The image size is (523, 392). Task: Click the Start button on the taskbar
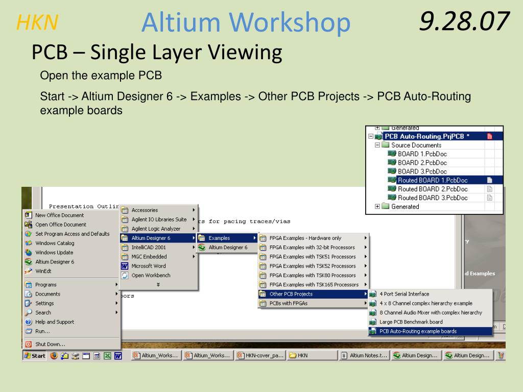coord(34,356)
